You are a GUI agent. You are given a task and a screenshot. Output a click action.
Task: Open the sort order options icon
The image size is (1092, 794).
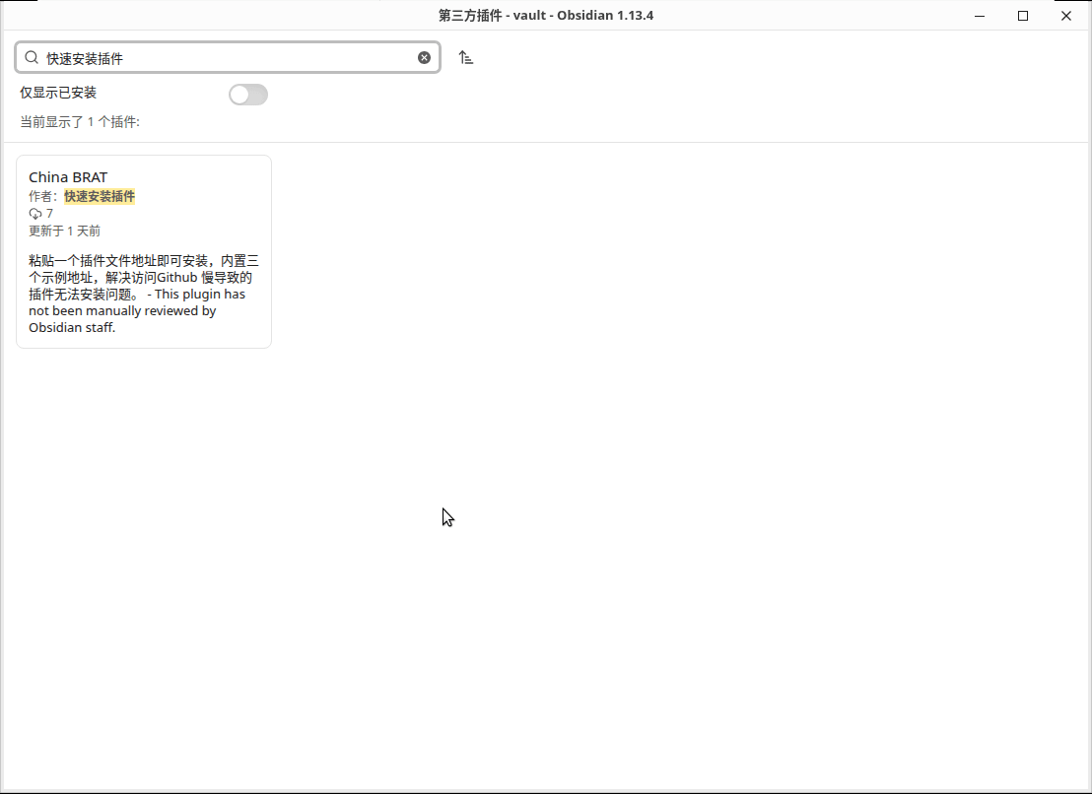pos(466,58)
